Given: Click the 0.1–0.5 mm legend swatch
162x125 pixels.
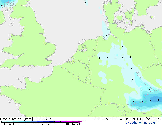Looking at the screenshot, I should click(4, 122).
